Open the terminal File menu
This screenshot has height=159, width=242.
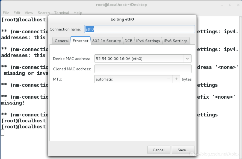(x=6, y=13)
